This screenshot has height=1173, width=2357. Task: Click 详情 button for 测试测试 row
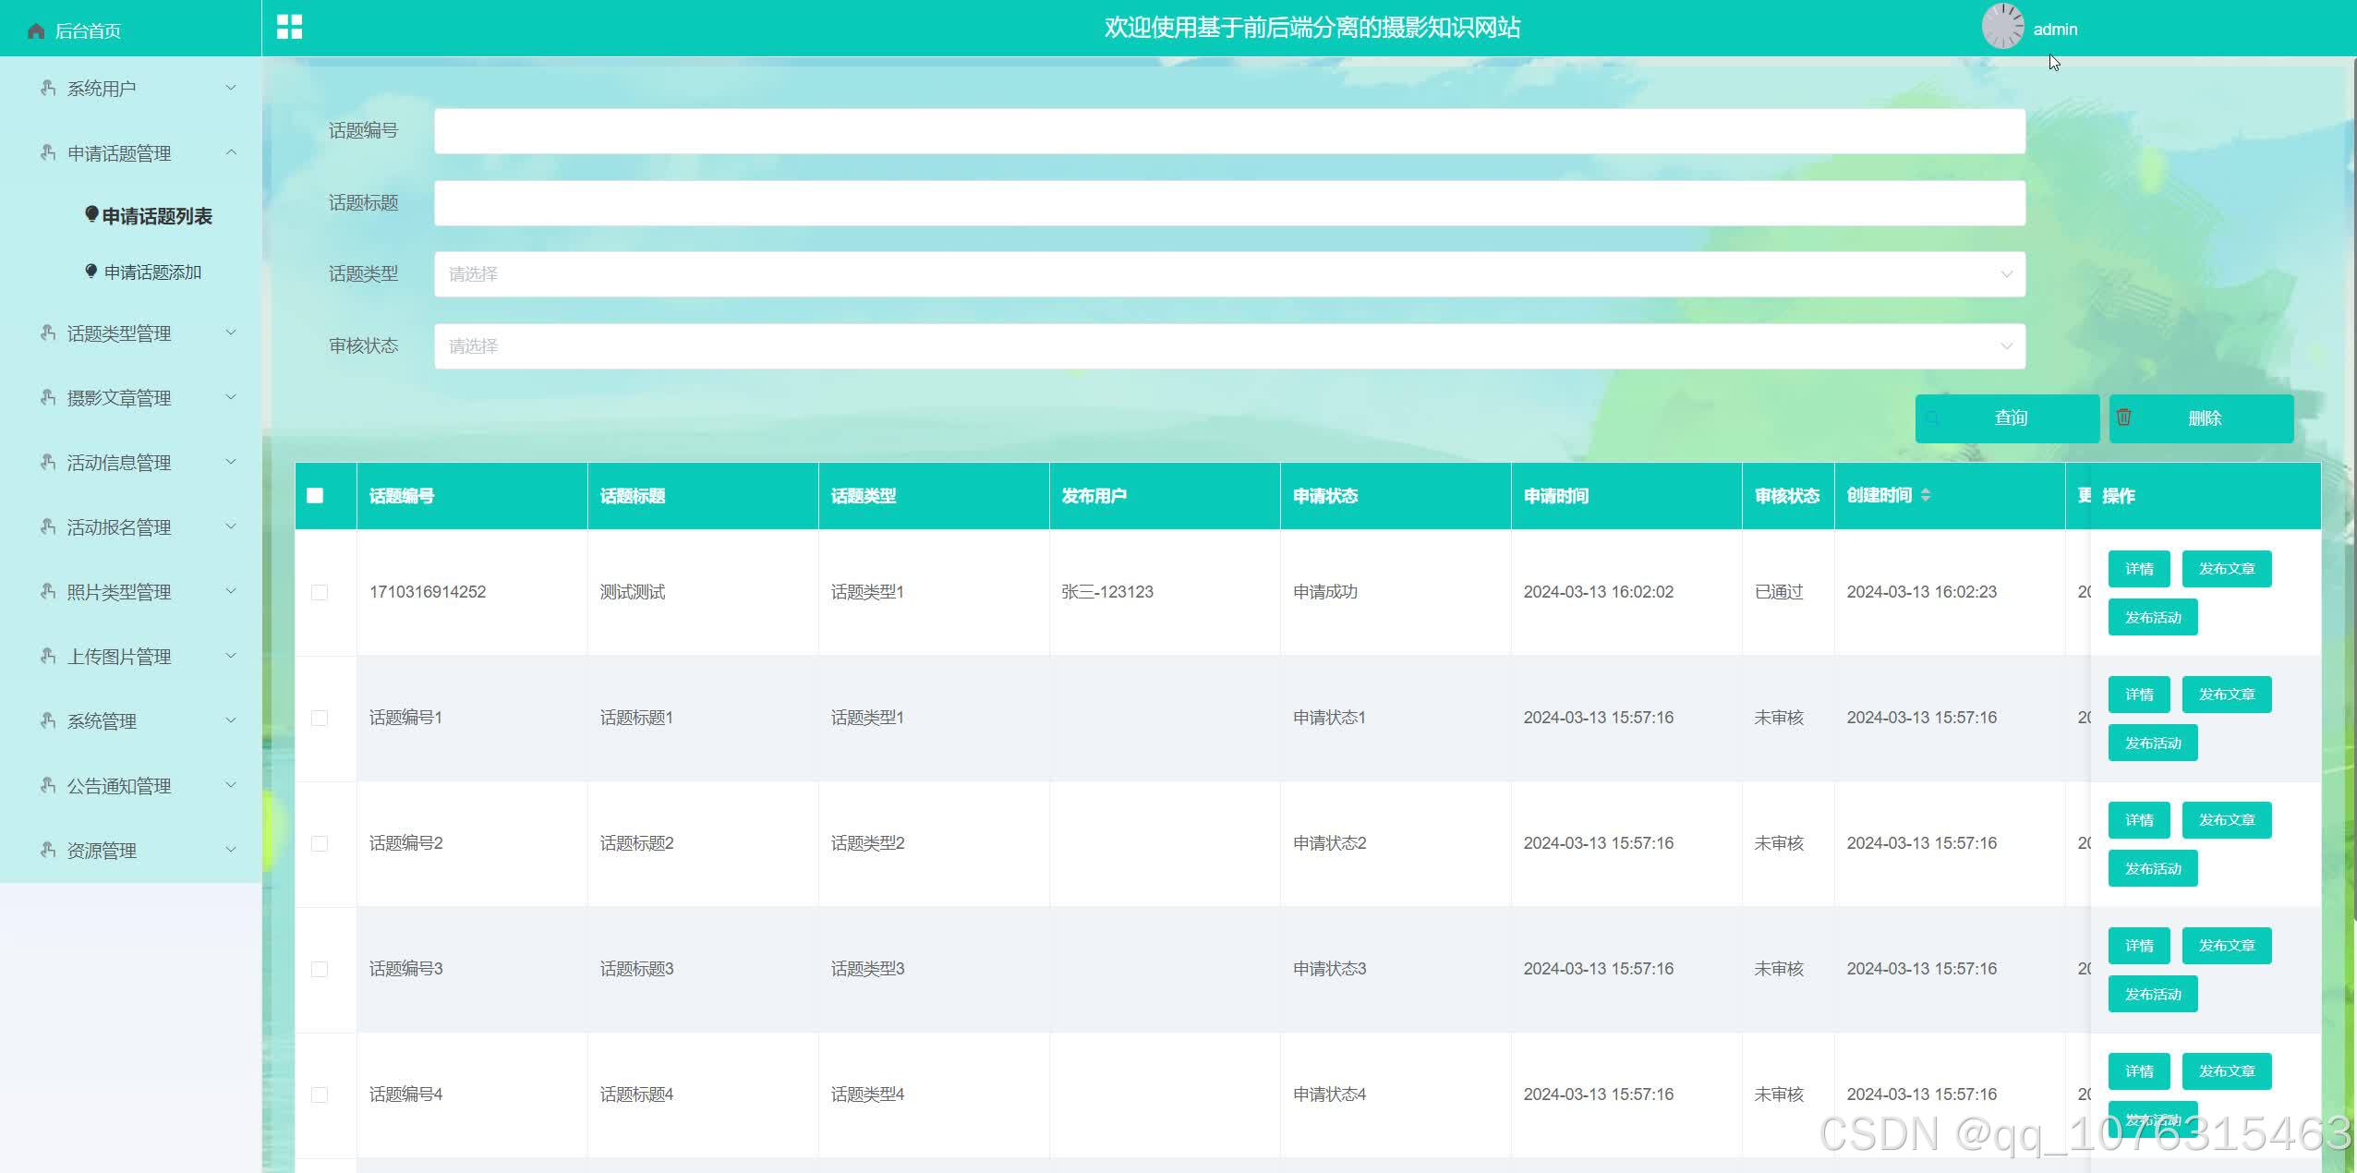[x=2138, y=569]
